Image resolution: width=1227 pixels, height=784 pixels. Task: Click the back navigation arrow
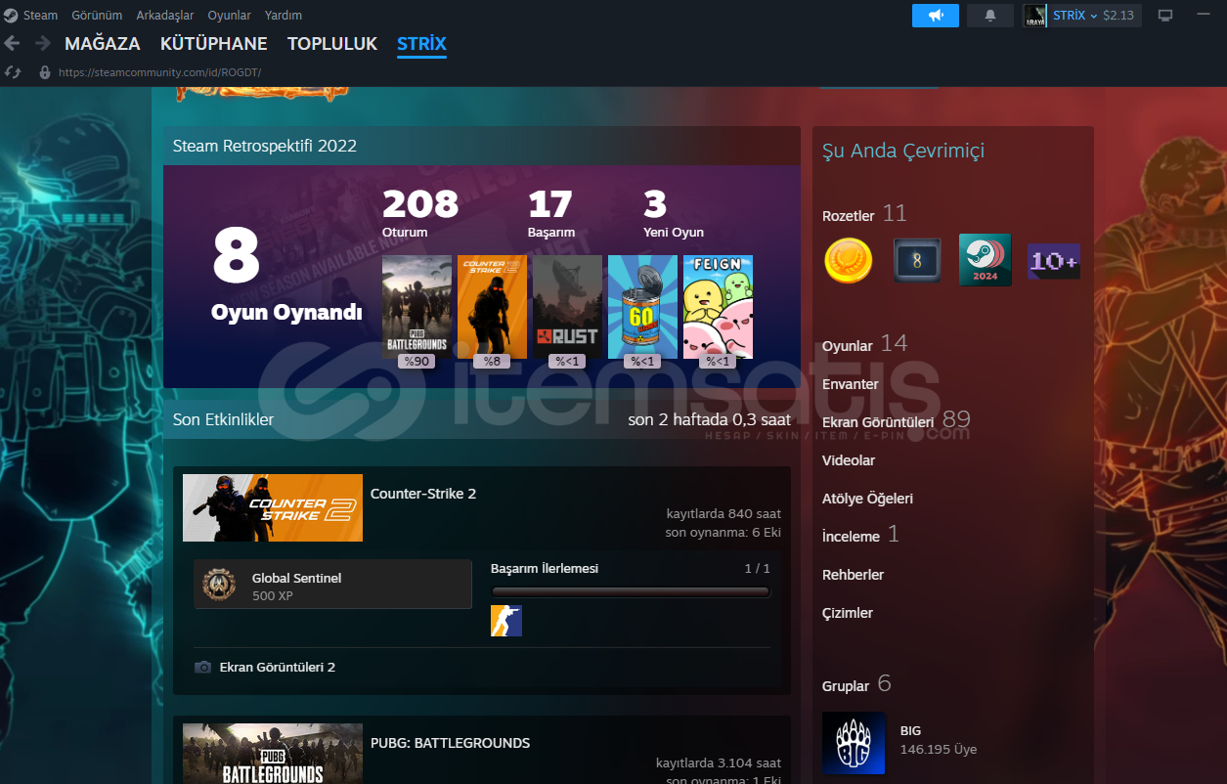[12, 43]
